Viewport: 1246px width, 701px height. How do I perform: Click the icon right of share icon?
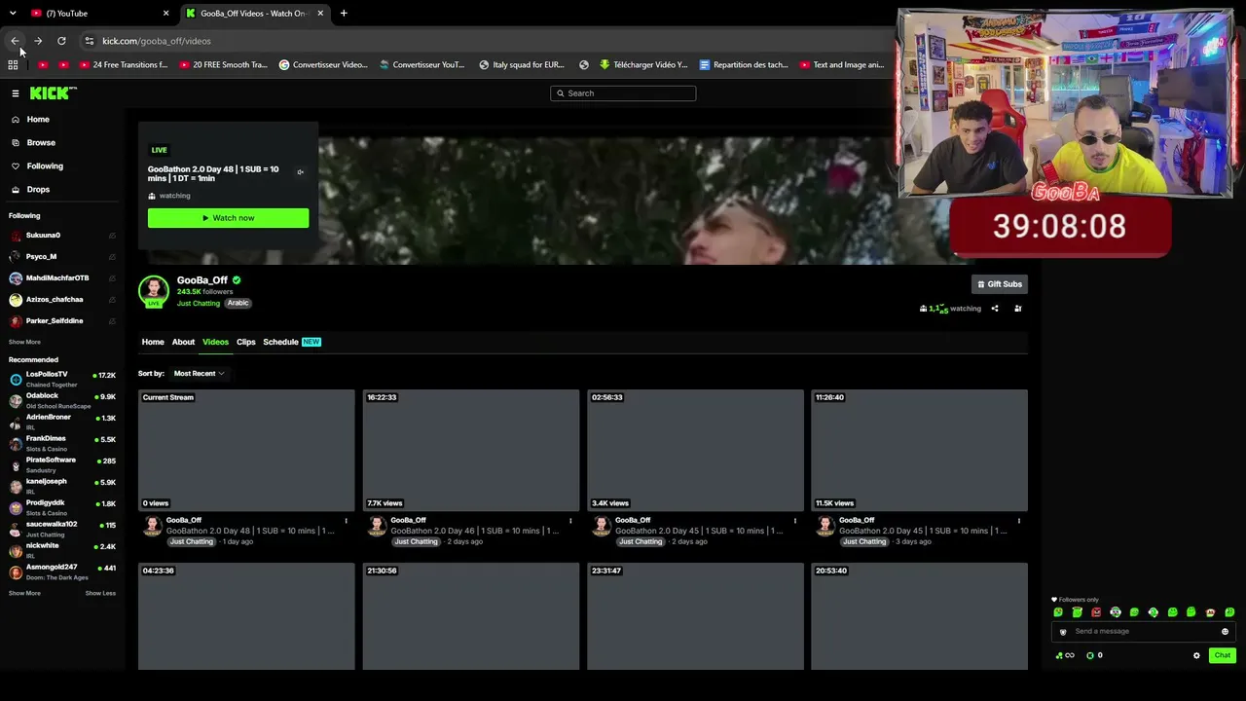tap(1018, 309)
